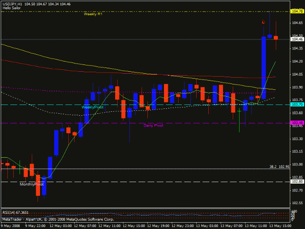Click the '9 May 22:00' time axis label
Viewport: 305px width, 229px height.
pos(35,226)
